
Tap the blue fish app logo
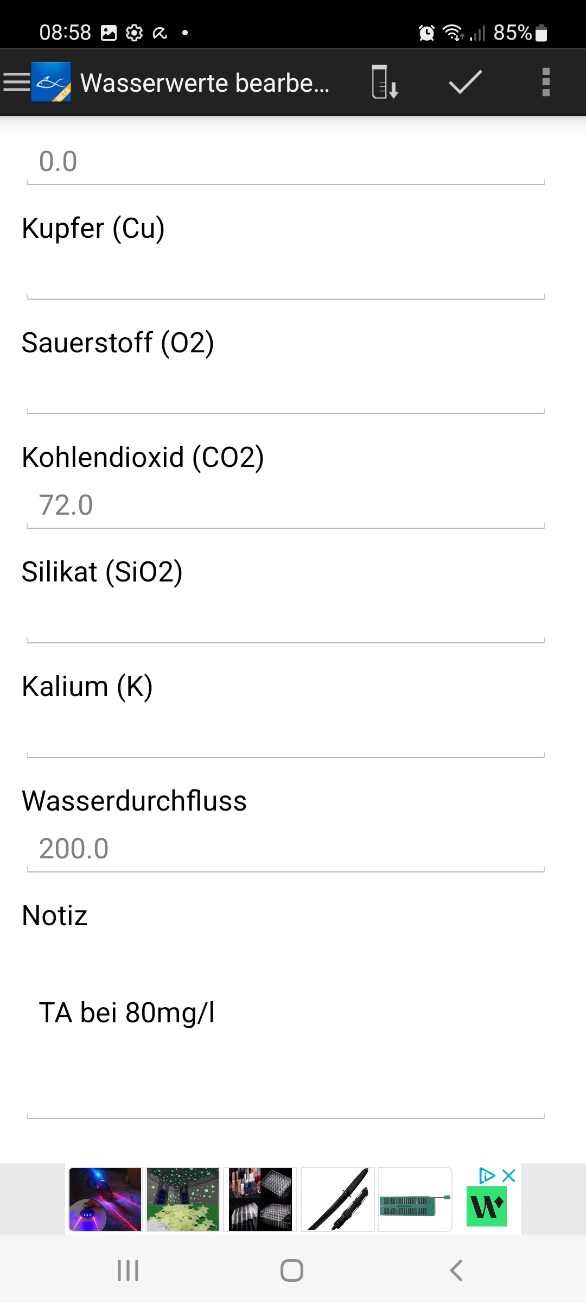point(51,83)
